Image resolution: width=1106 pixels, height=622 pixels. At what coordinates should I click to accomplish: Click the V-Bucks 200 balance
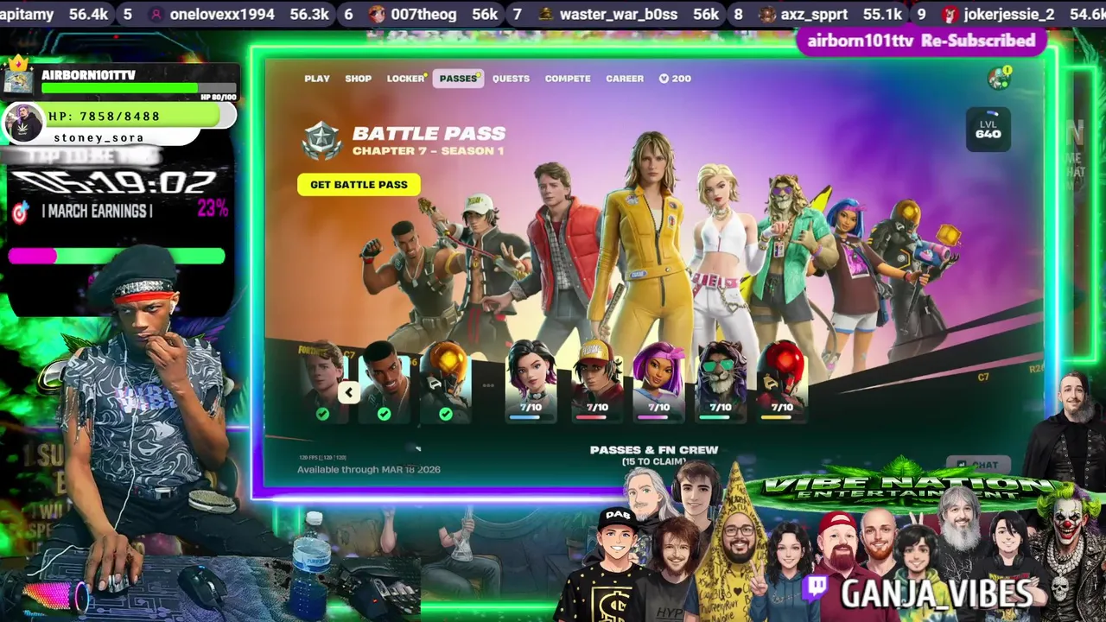pyautogui.click(x=675, y=79)
